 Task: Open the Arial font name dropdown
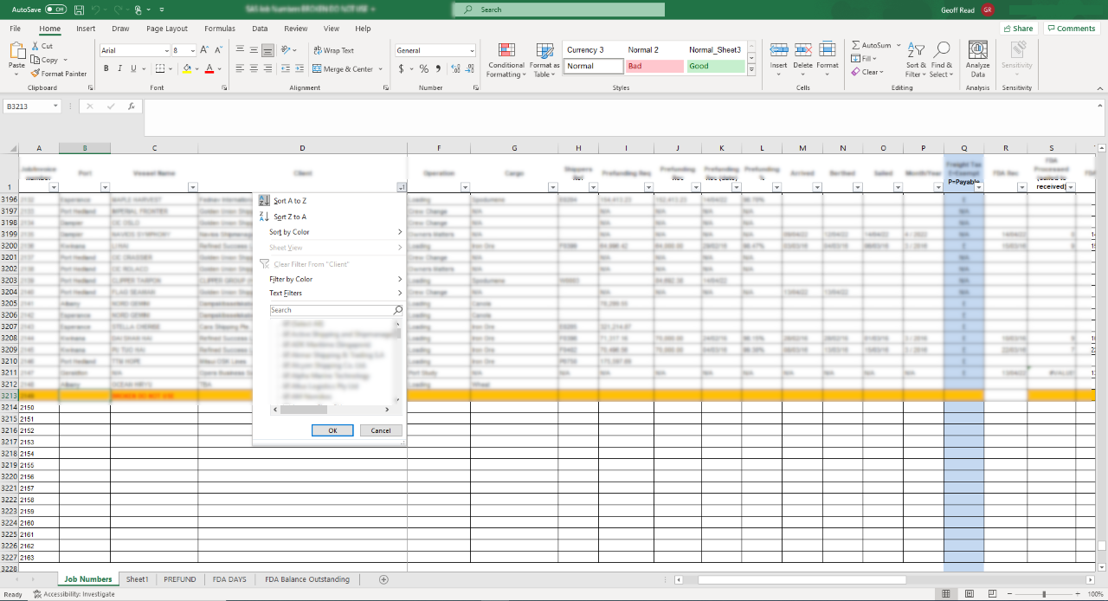[x=165, y=50]
